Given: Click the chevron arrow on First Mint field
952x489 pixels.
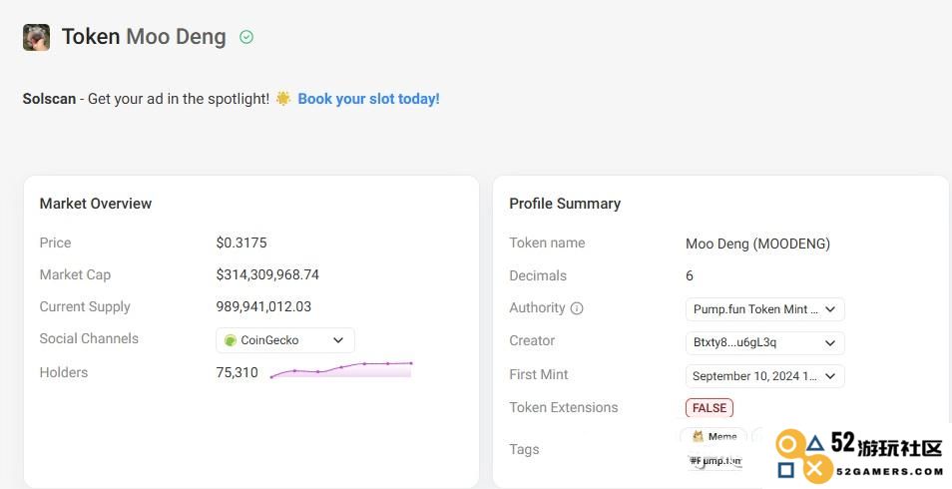Looking at the screenshot, I should click(x=830, y=376).
